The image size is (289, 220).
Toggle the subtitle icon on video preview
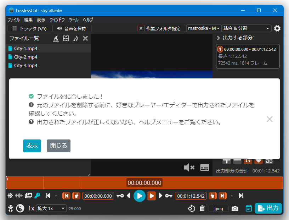[x=205, y=167]
